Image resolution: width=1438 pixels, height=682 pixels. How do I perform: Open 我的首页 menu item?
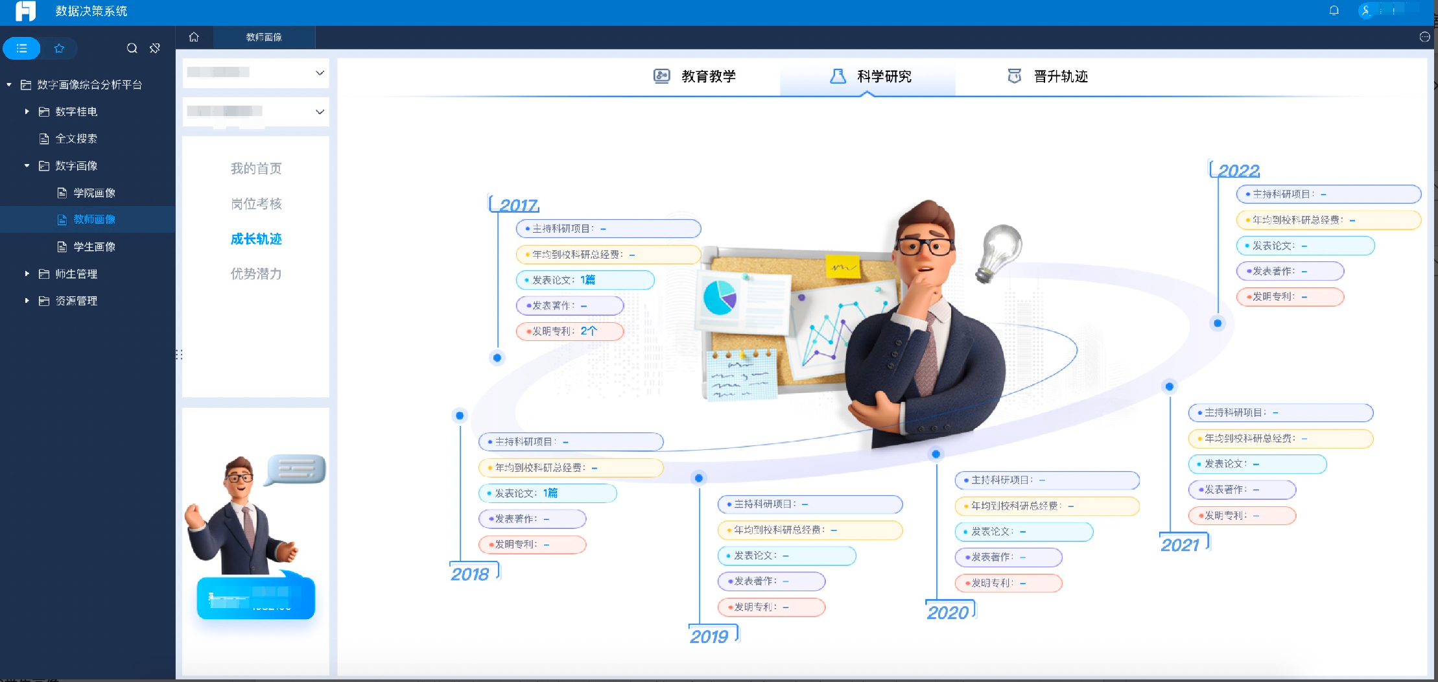pyautogui.click(x=256, y=169)
